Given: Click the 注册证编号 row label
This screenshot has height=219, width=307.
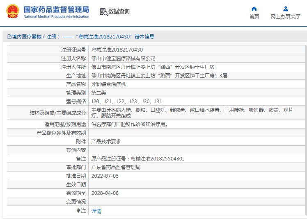Looking at the screenshot, I should 73,50.
